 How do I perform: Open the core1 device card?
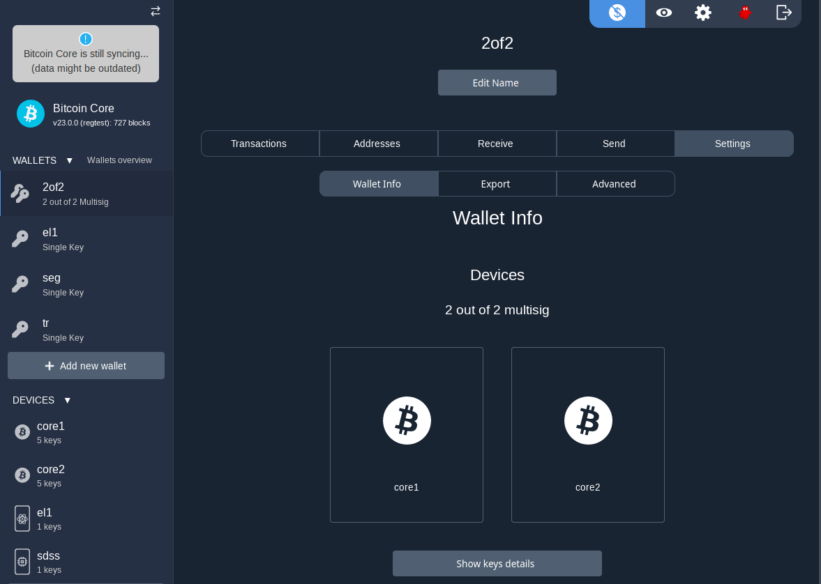click(x=406, y=435)
